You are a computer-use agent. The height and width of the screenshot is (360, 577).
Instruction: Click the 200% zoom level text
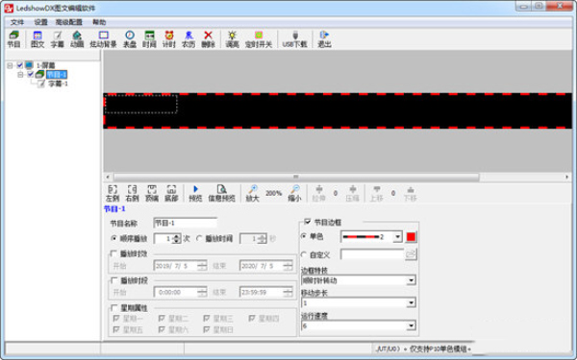[x=273, y=193]
